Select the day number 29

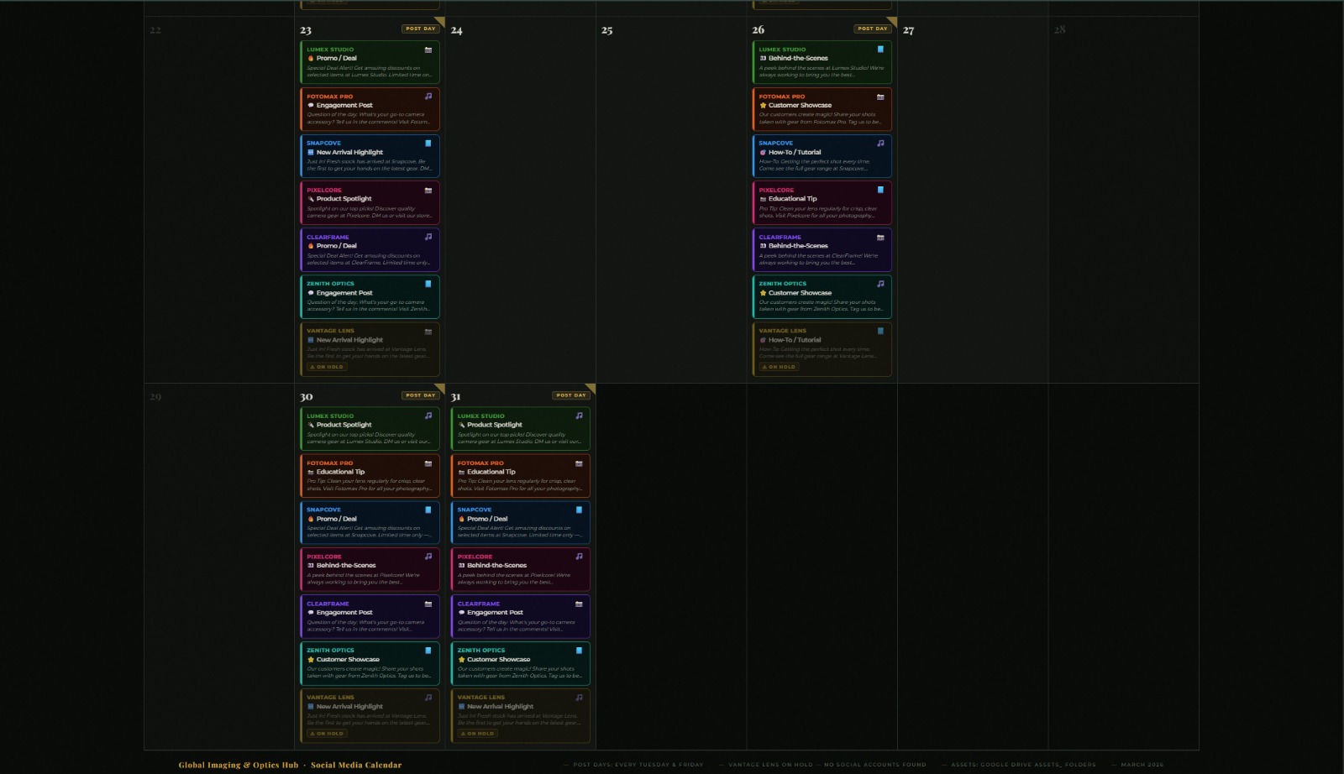click(155, 397)
